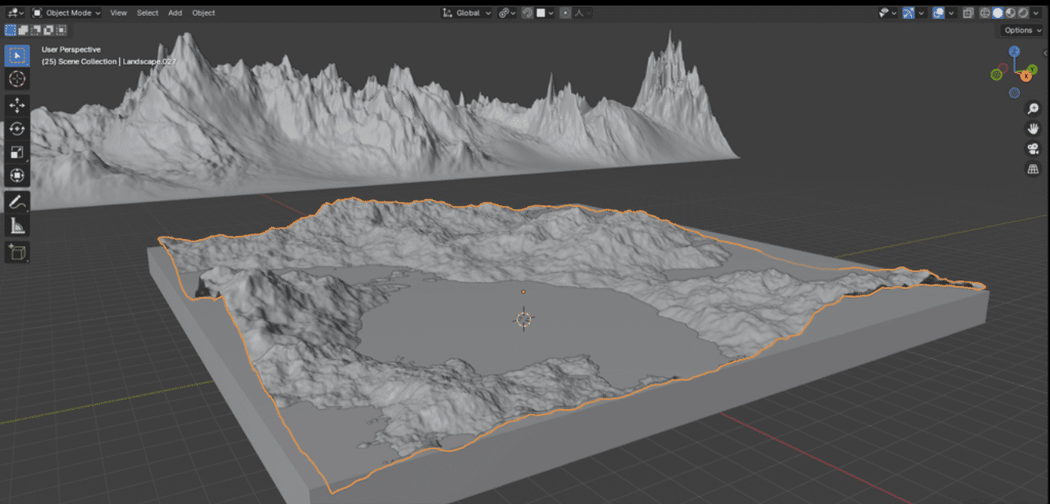Switch to wireframe viewport shading
The image size is (1050, 504).
coord(986,13)
